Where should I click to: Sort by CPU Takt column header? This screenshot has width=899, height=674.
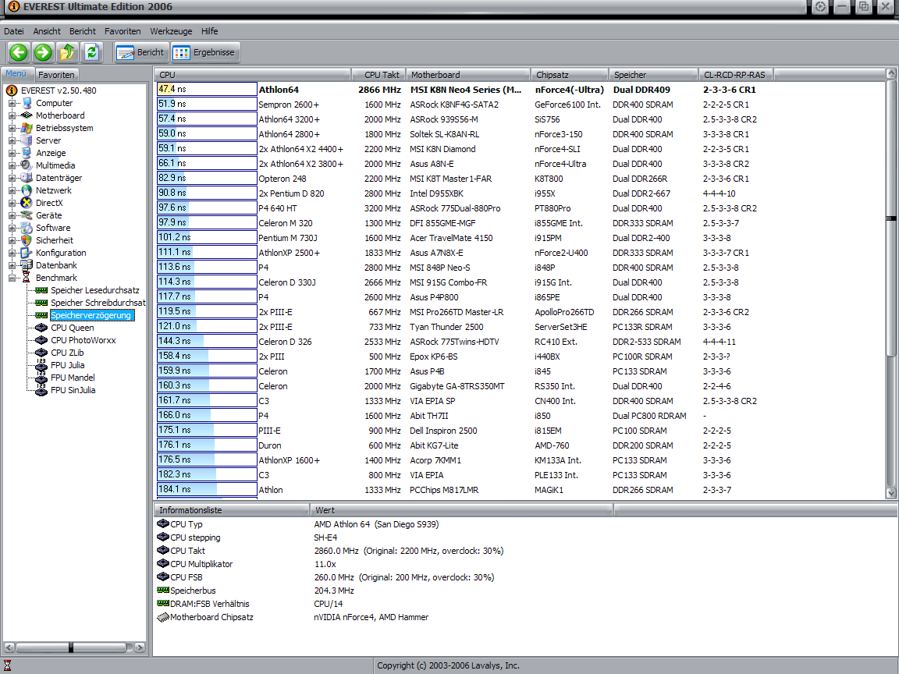[378, 75]
